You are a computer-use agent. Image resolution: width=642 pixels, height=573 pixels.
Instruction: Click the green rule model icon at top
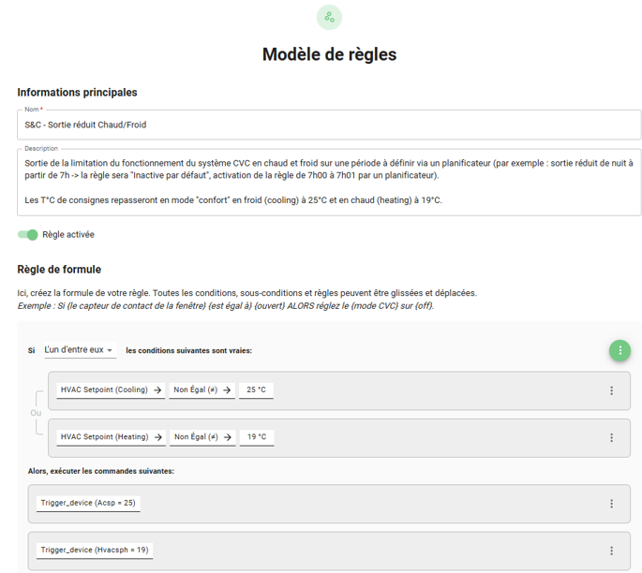pos(329,17)
